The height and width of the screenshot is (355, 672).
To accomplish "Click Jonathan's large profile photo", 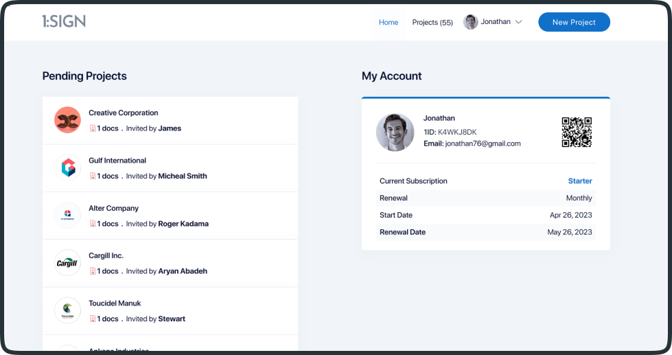I will tap(395, 132).
